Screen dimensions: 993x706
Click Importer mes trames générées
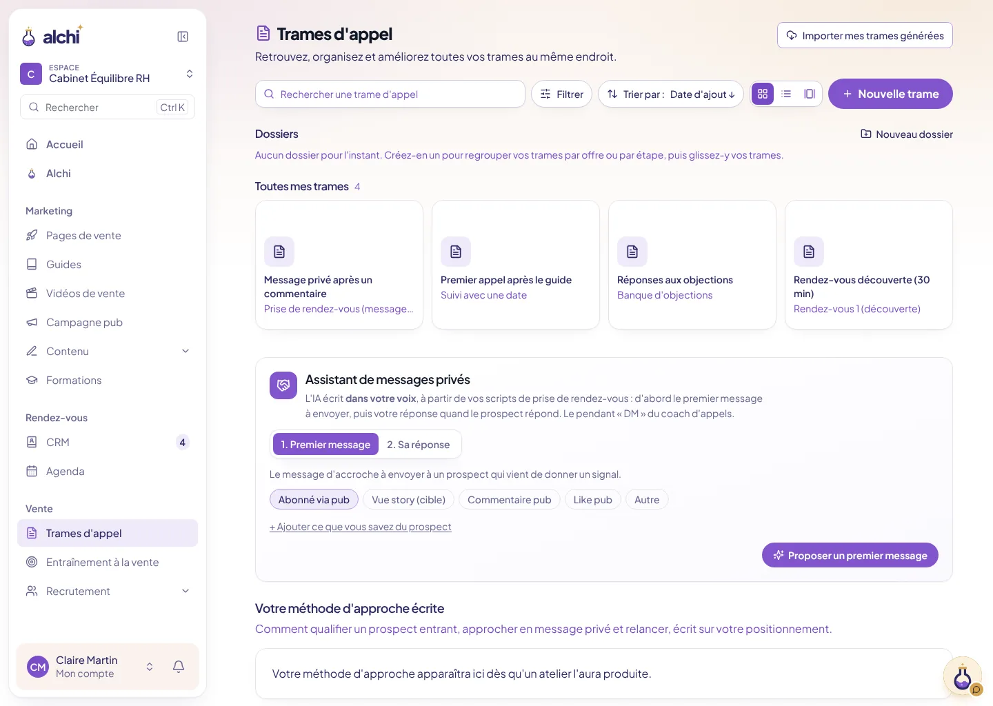865,35
